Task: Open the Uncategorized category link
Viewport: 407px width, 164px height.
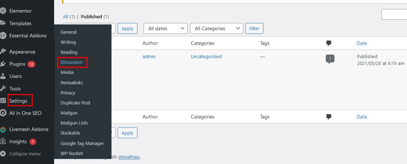Action: point(206,56)
